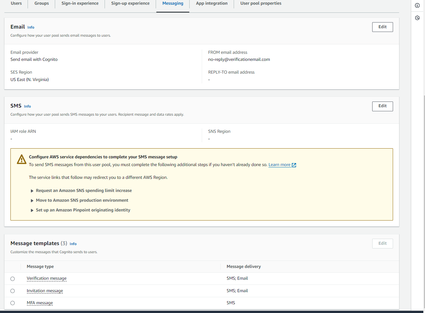Click the info circle icon in right sidebar
The image size is (425, 313).
point(417,5)
